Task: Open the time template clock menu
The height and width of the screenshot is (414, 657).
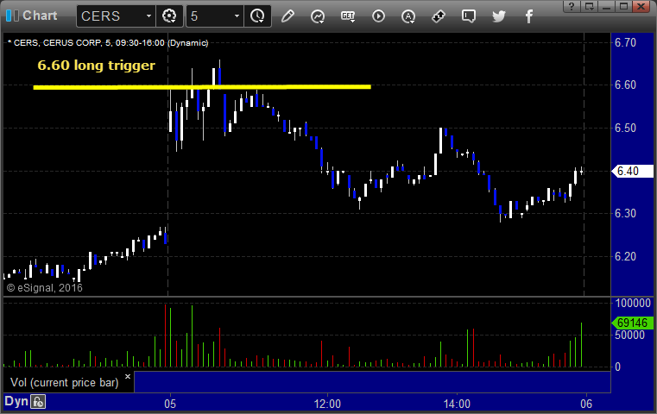Action: click(x=257, y=16)
